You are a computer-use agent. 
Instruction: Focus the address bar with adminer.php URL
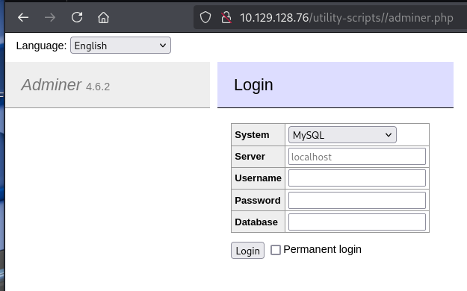pos(347,18)
